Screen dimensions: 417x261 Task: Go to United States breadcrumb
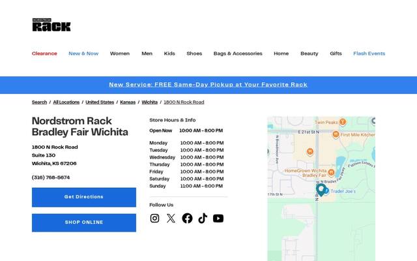click(100, 102)
